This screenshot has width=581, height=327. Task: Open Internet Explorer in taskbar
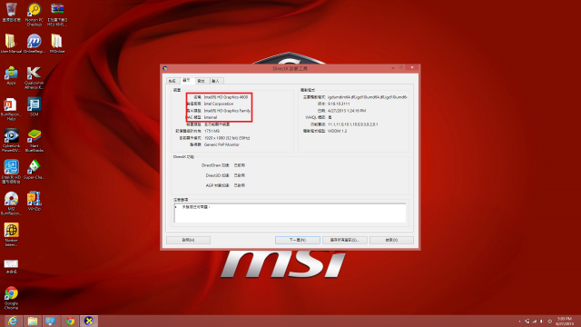click(13, 321)
